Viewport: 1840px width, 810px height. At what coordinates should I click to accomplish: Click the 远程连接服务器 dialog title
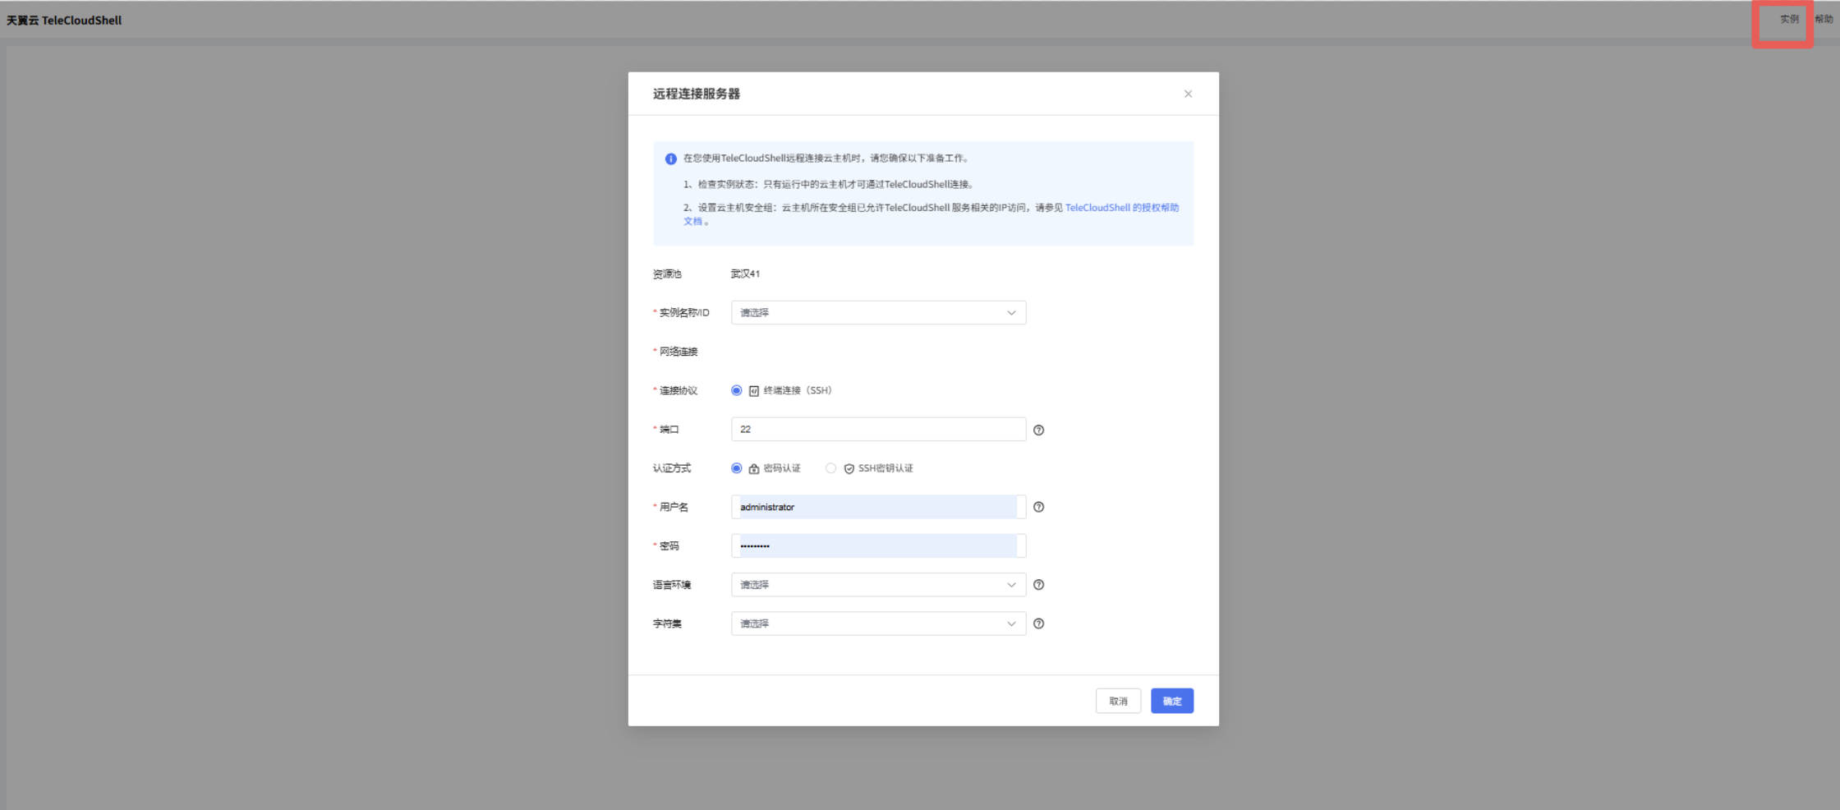point(697,94)
